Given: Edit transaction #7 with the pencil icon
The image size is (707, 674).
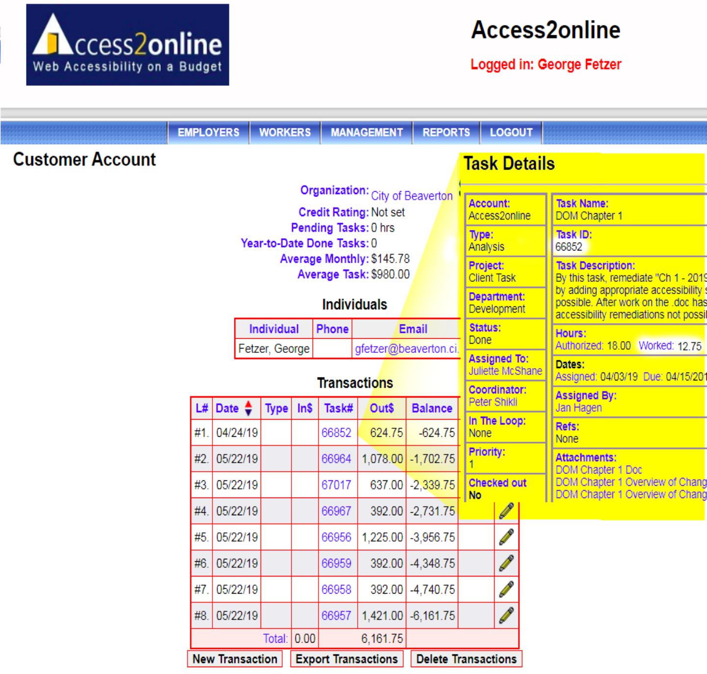Looking at the screenshot, I should pos(506,589).
